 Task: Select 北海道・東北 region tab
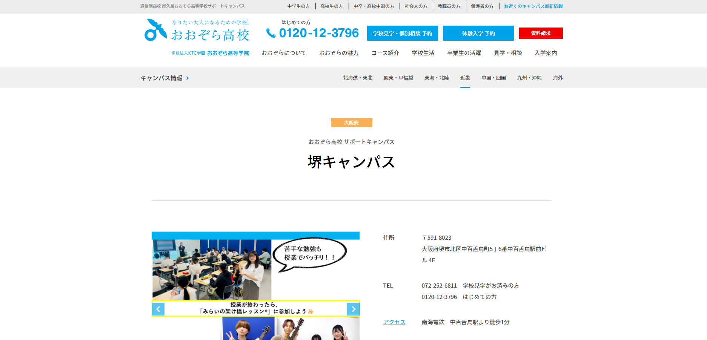(x=358, y=78)
